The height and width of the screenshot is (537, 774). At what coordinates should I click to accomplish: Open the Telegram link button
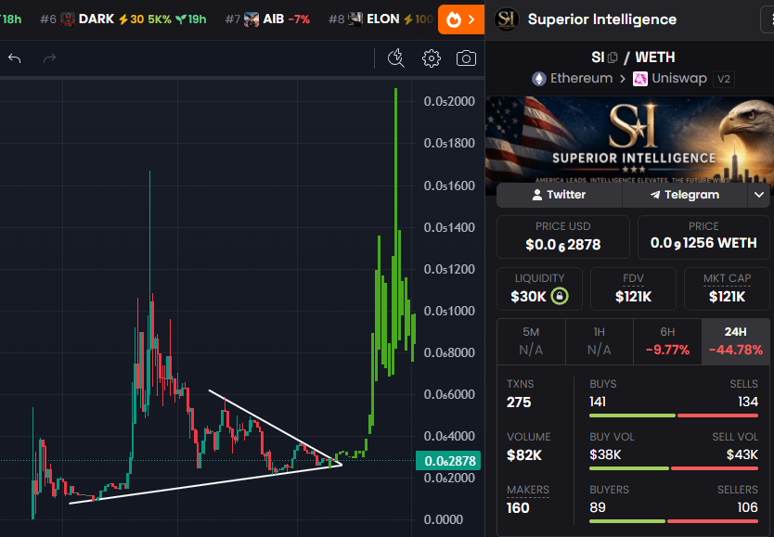685,195
